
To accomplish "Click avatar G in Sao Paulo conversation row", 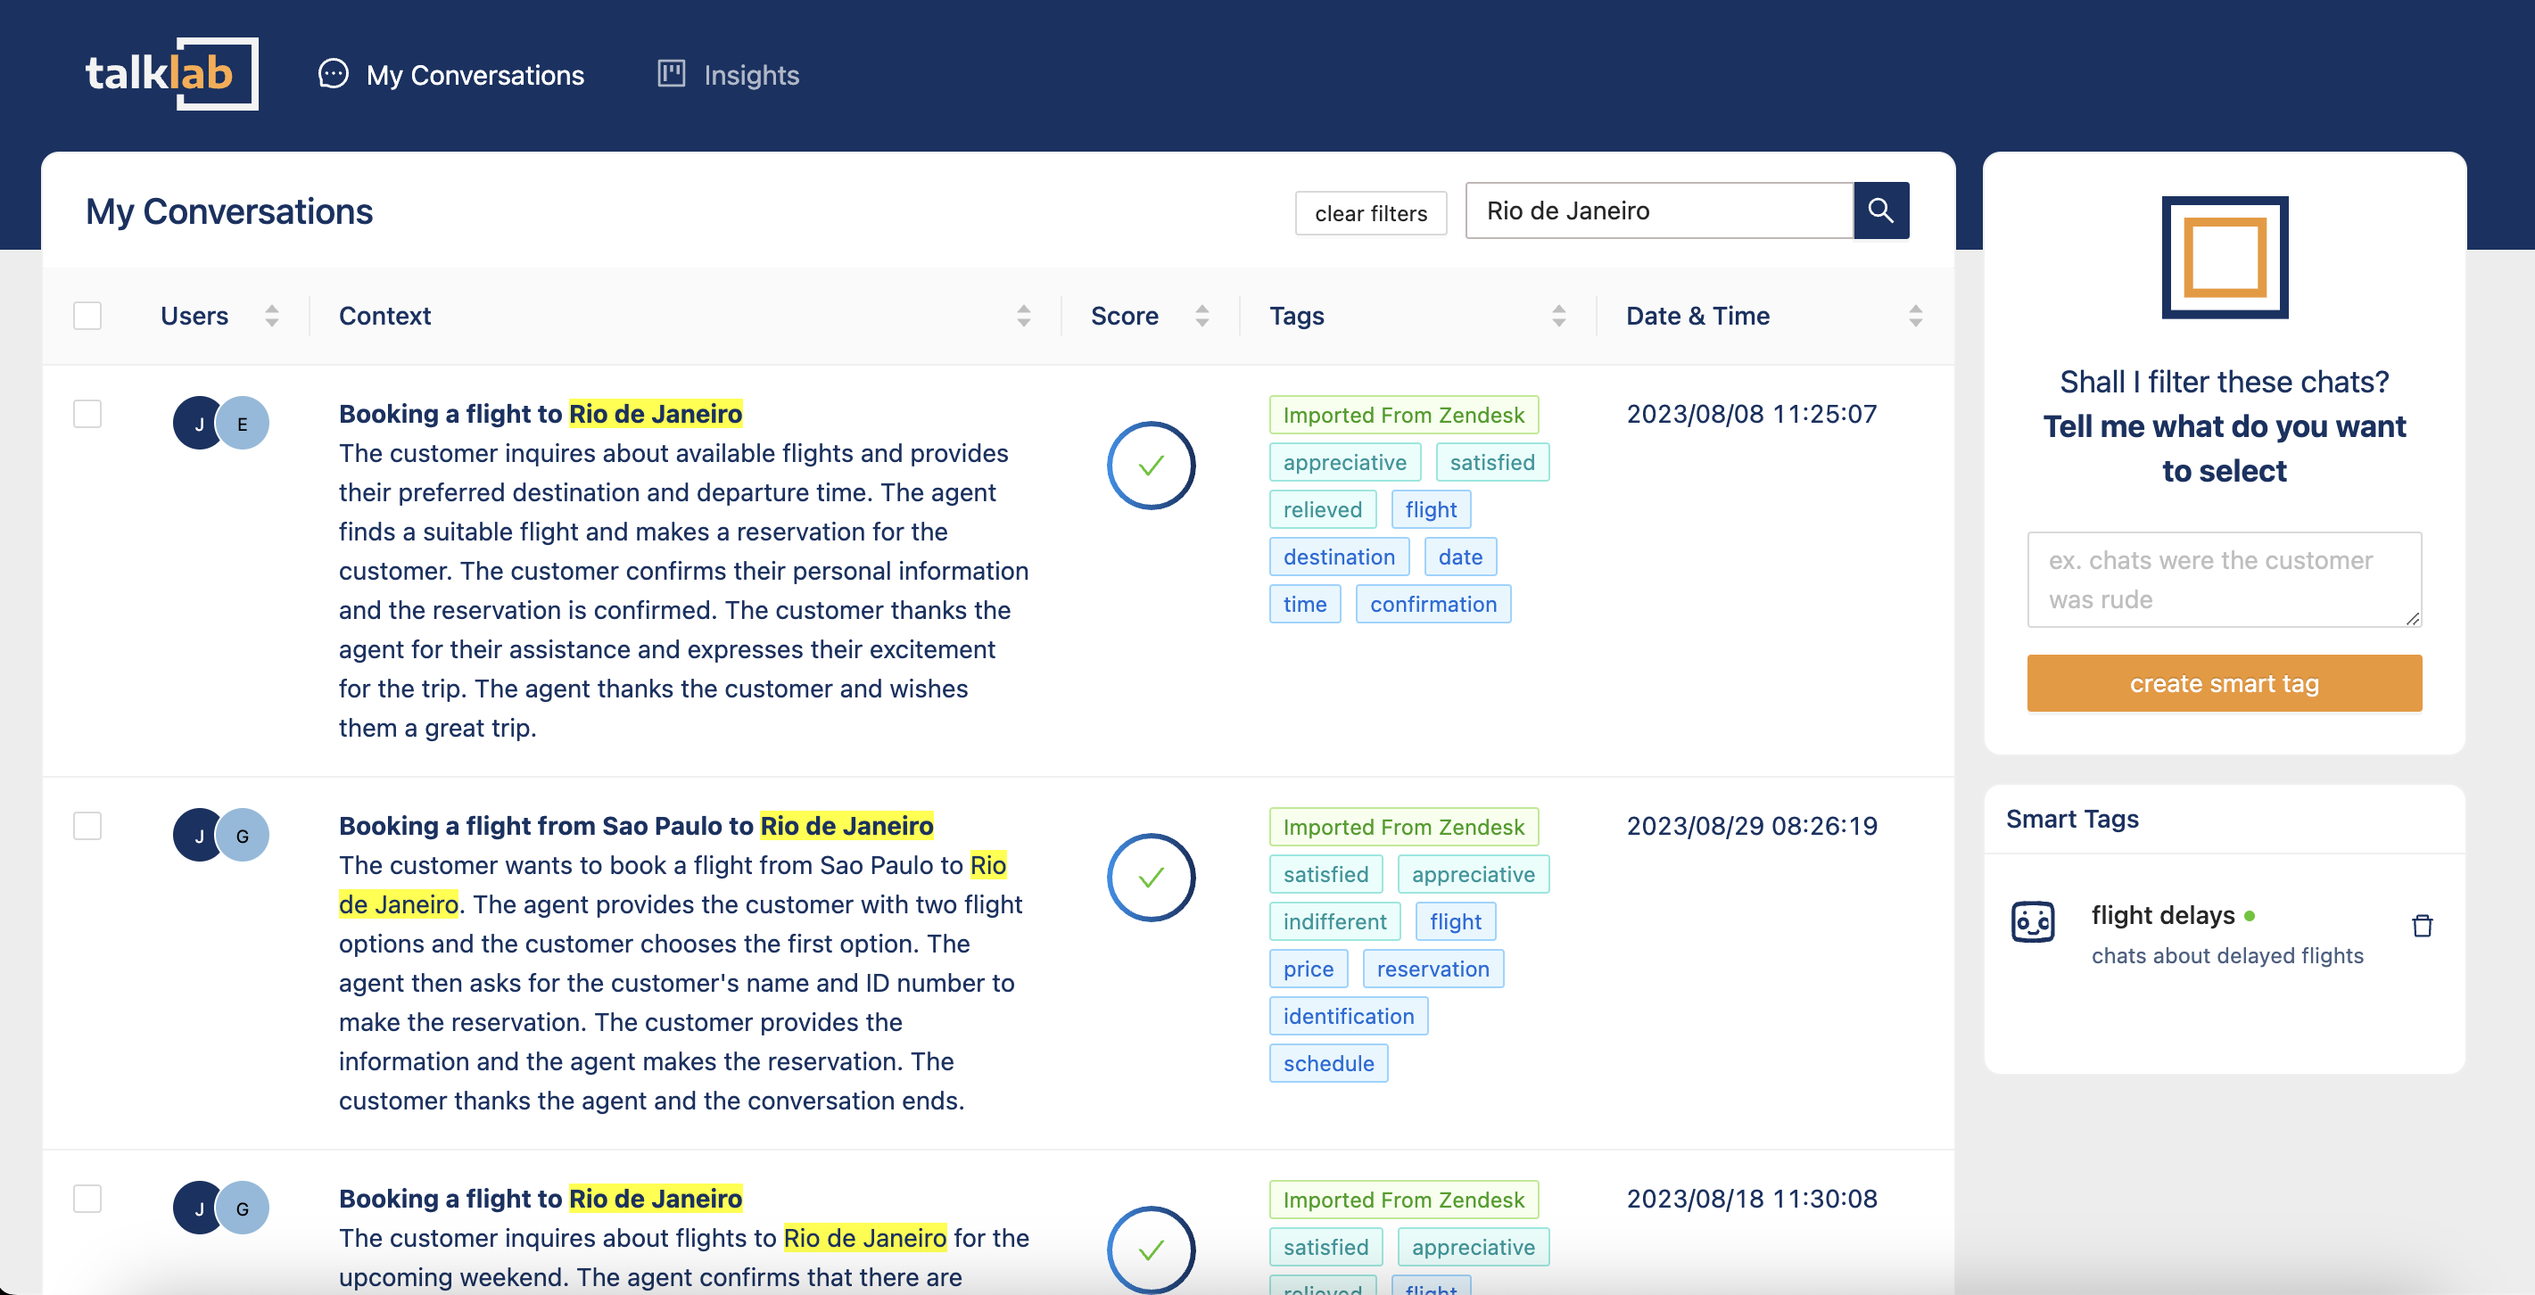I will click(x=242, y=836).
